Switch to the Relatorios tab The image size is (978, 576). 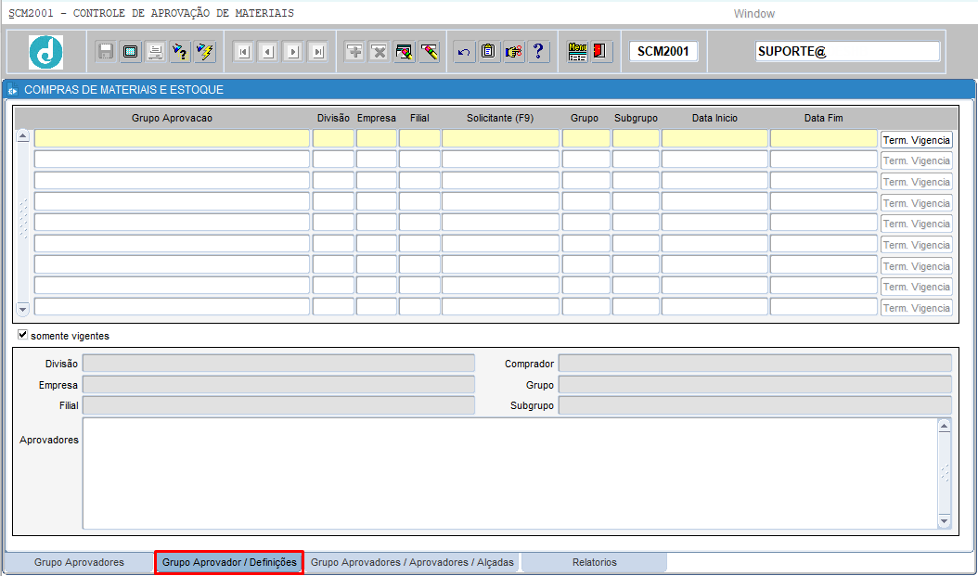pyautogui.click(x=595, y=562)
